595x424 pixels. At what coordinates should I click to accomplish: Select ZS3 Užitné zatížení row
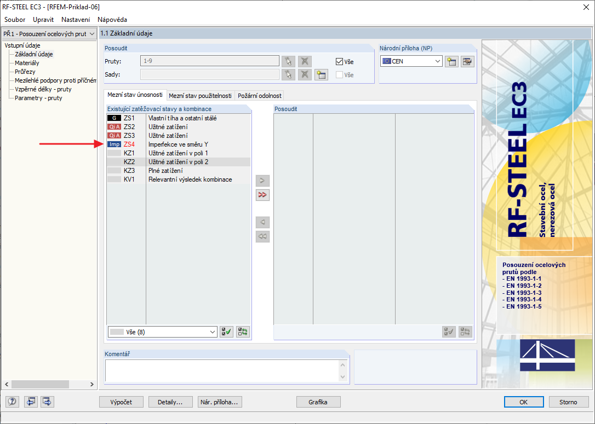[179, 136]
